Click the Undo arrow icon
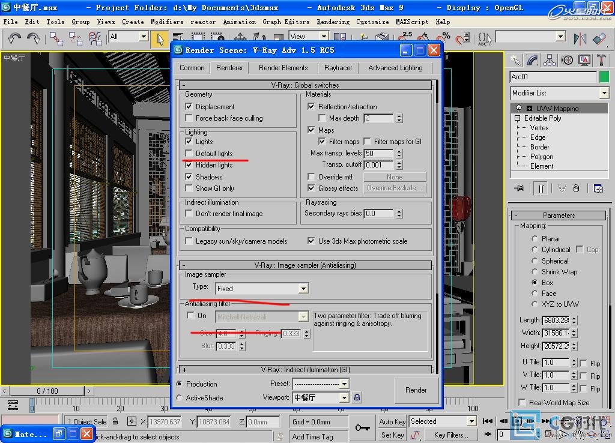This screenshot has width=615, height=443. point(14,38)
